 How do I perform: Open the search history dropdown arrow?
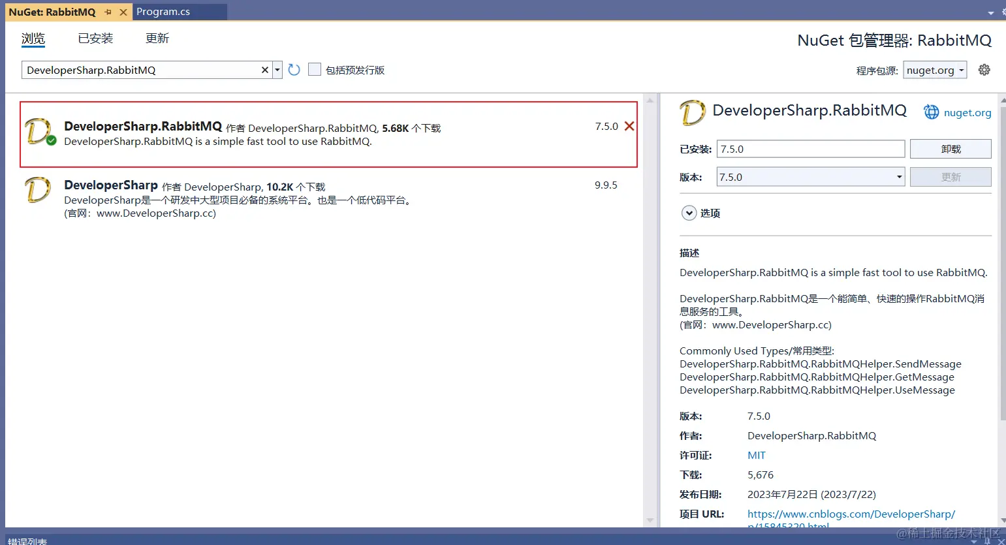pyautogui.click(x=277, y=70)
